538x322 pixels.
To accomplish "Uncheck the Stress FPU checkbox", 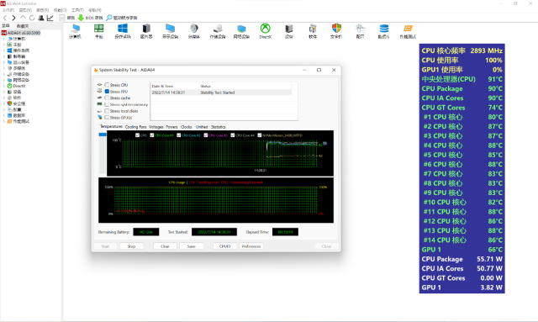I will click(107, 92).
